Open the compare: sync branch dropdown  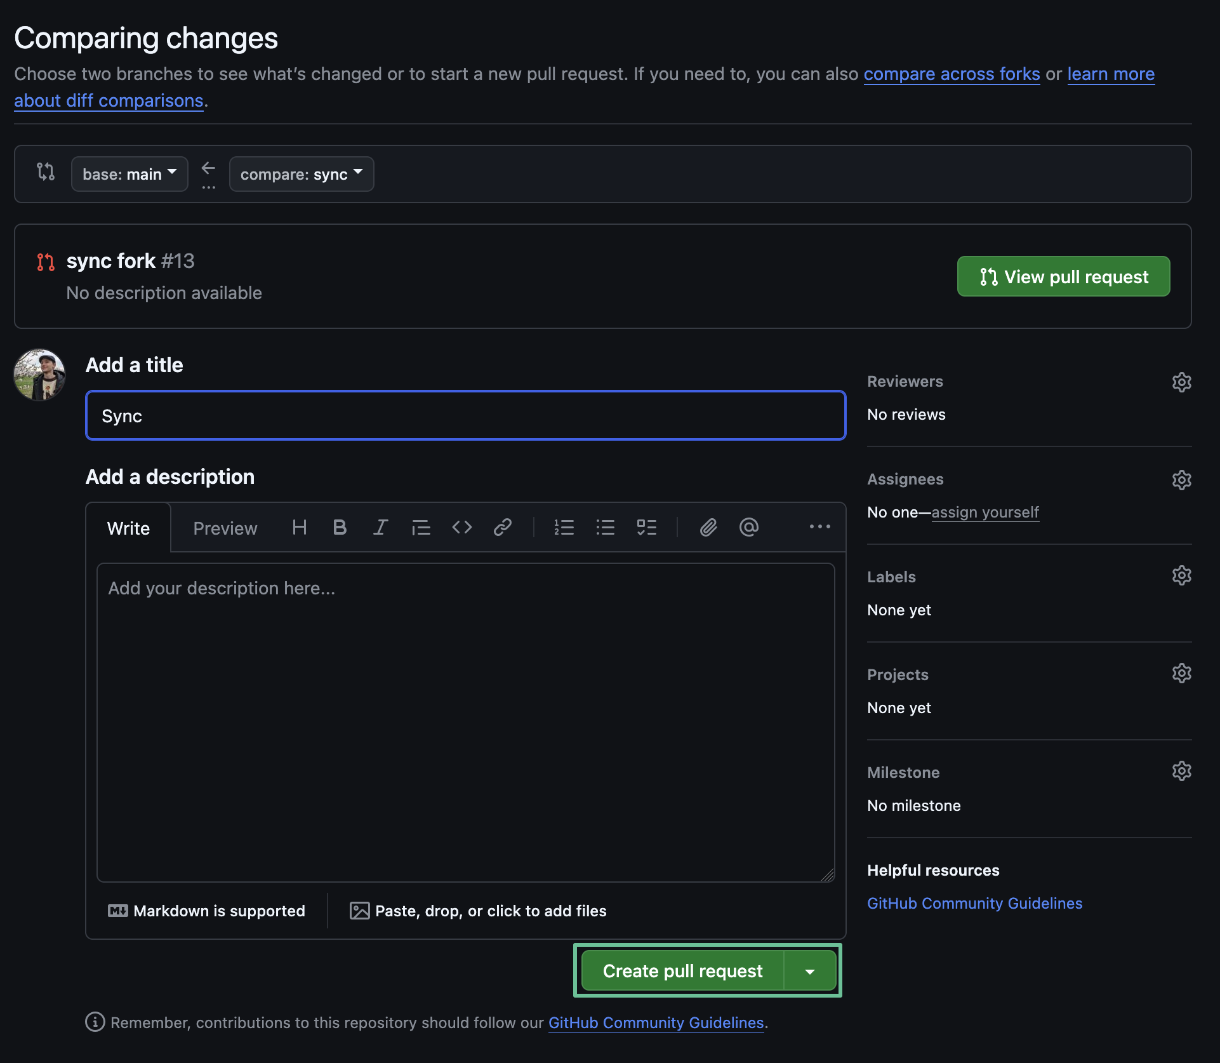pos(302,174)
